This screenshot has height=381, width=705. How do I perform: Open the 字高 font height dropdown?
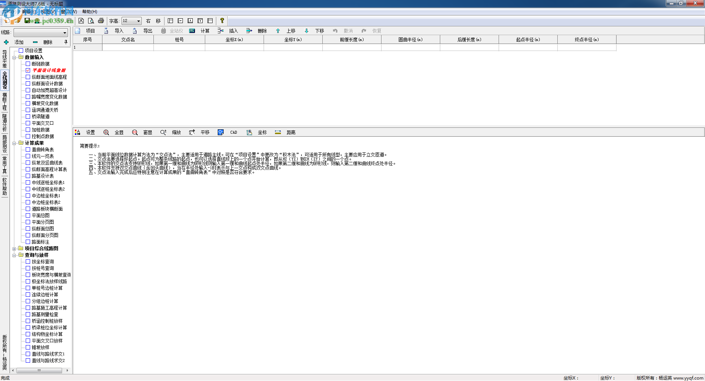tap(138, 21)
